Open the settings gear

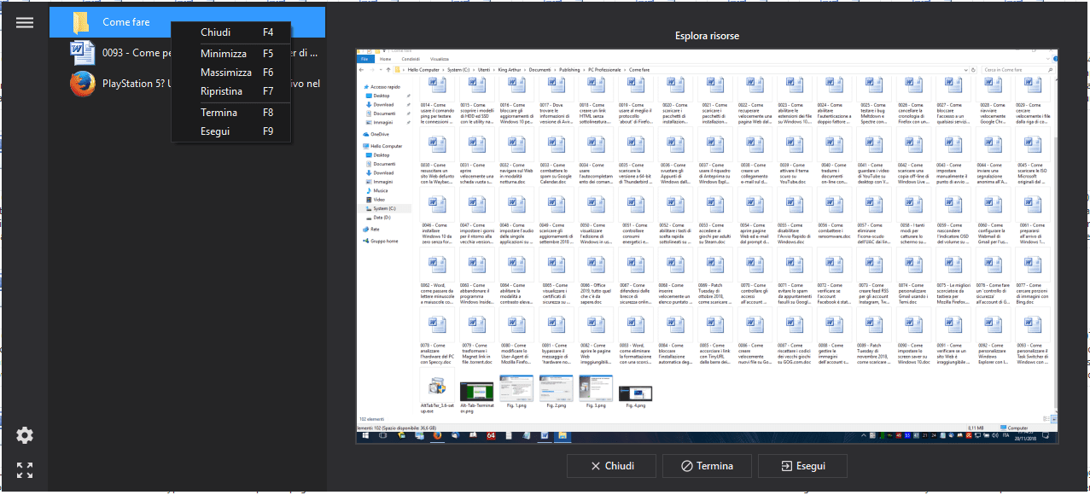pyautogui.click(x=25, y=435)
